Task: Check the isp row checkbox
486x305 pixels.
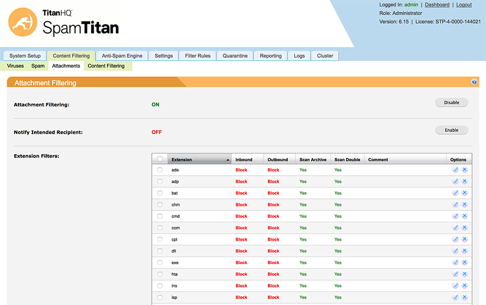Action: (160, 297)
